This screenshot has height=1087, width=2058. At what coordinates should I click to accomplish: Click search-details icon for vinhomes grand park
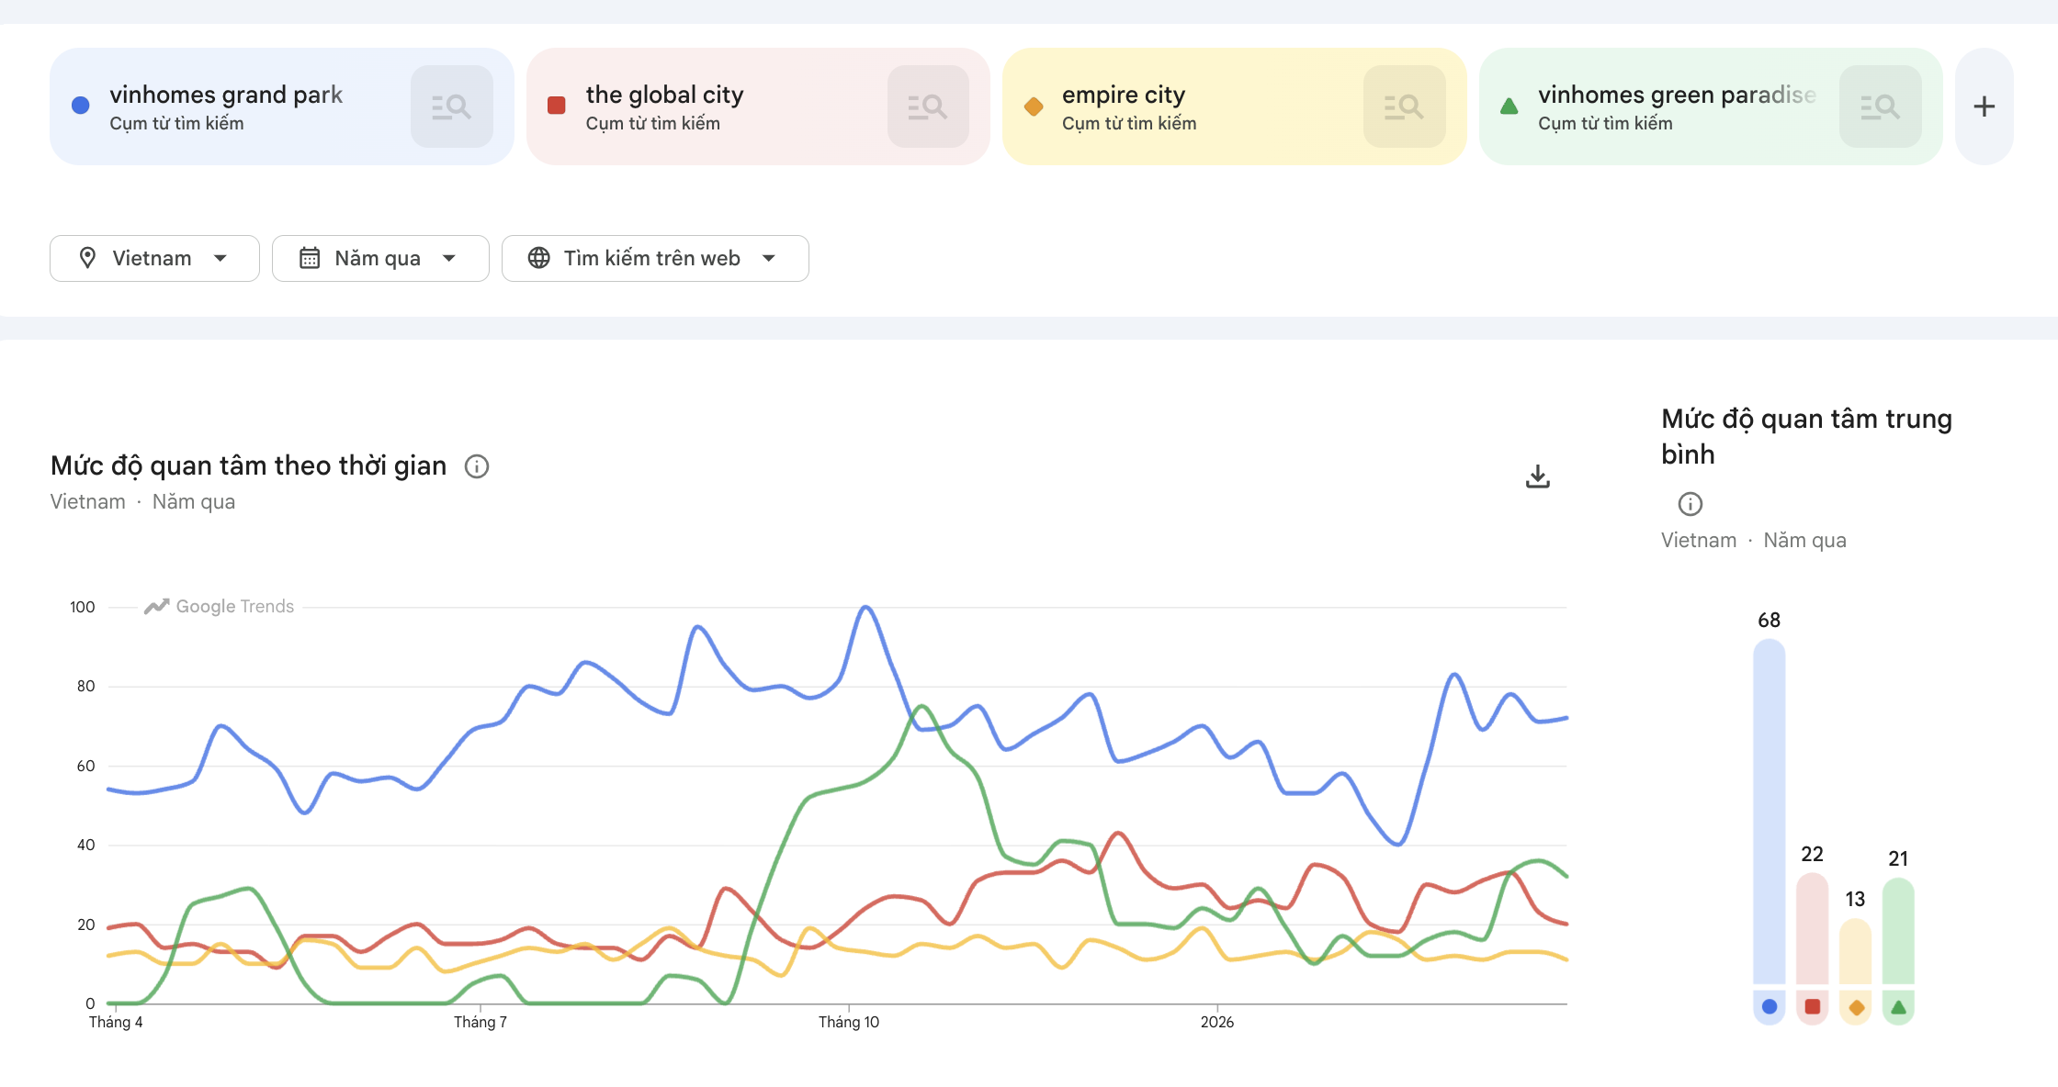pyautogui.click(x=451, y=106)
